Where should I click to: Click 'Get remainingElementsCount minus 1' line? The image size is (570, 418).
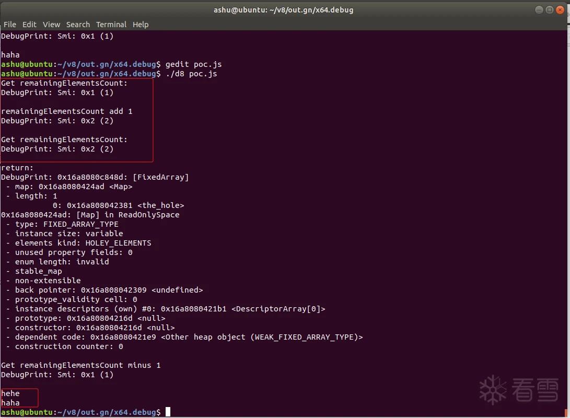click(x=80, y=365)
